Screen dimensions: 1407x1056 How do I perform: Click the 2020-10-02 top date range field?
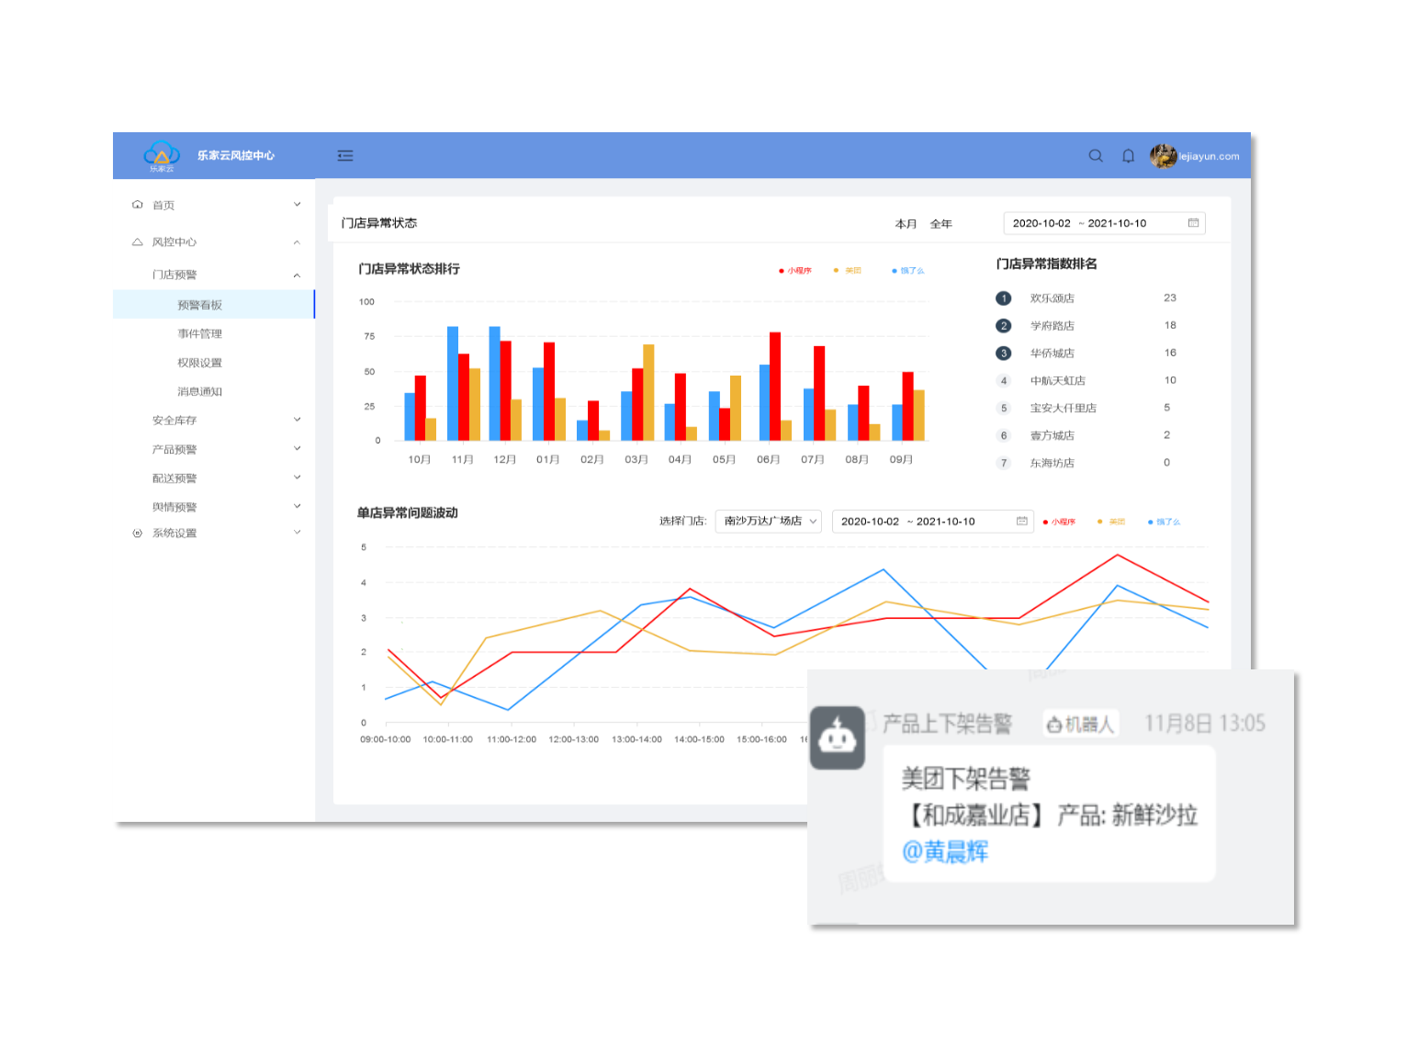pyautogui.click(x=1041, y=223)
